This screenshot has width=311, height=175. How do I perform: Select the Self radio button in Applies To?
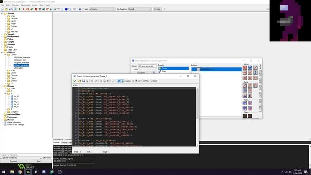coord(136,81)
